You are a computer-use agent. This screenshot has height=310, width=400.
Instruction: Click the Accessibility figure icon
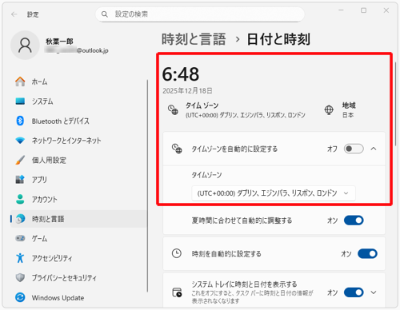pos(20,258)
